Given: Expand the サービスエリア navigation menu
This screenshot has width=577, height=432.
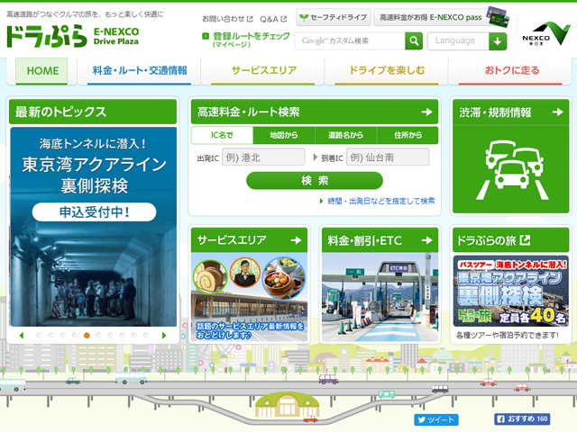Looking at the screenshot, I should click(261, 70).
